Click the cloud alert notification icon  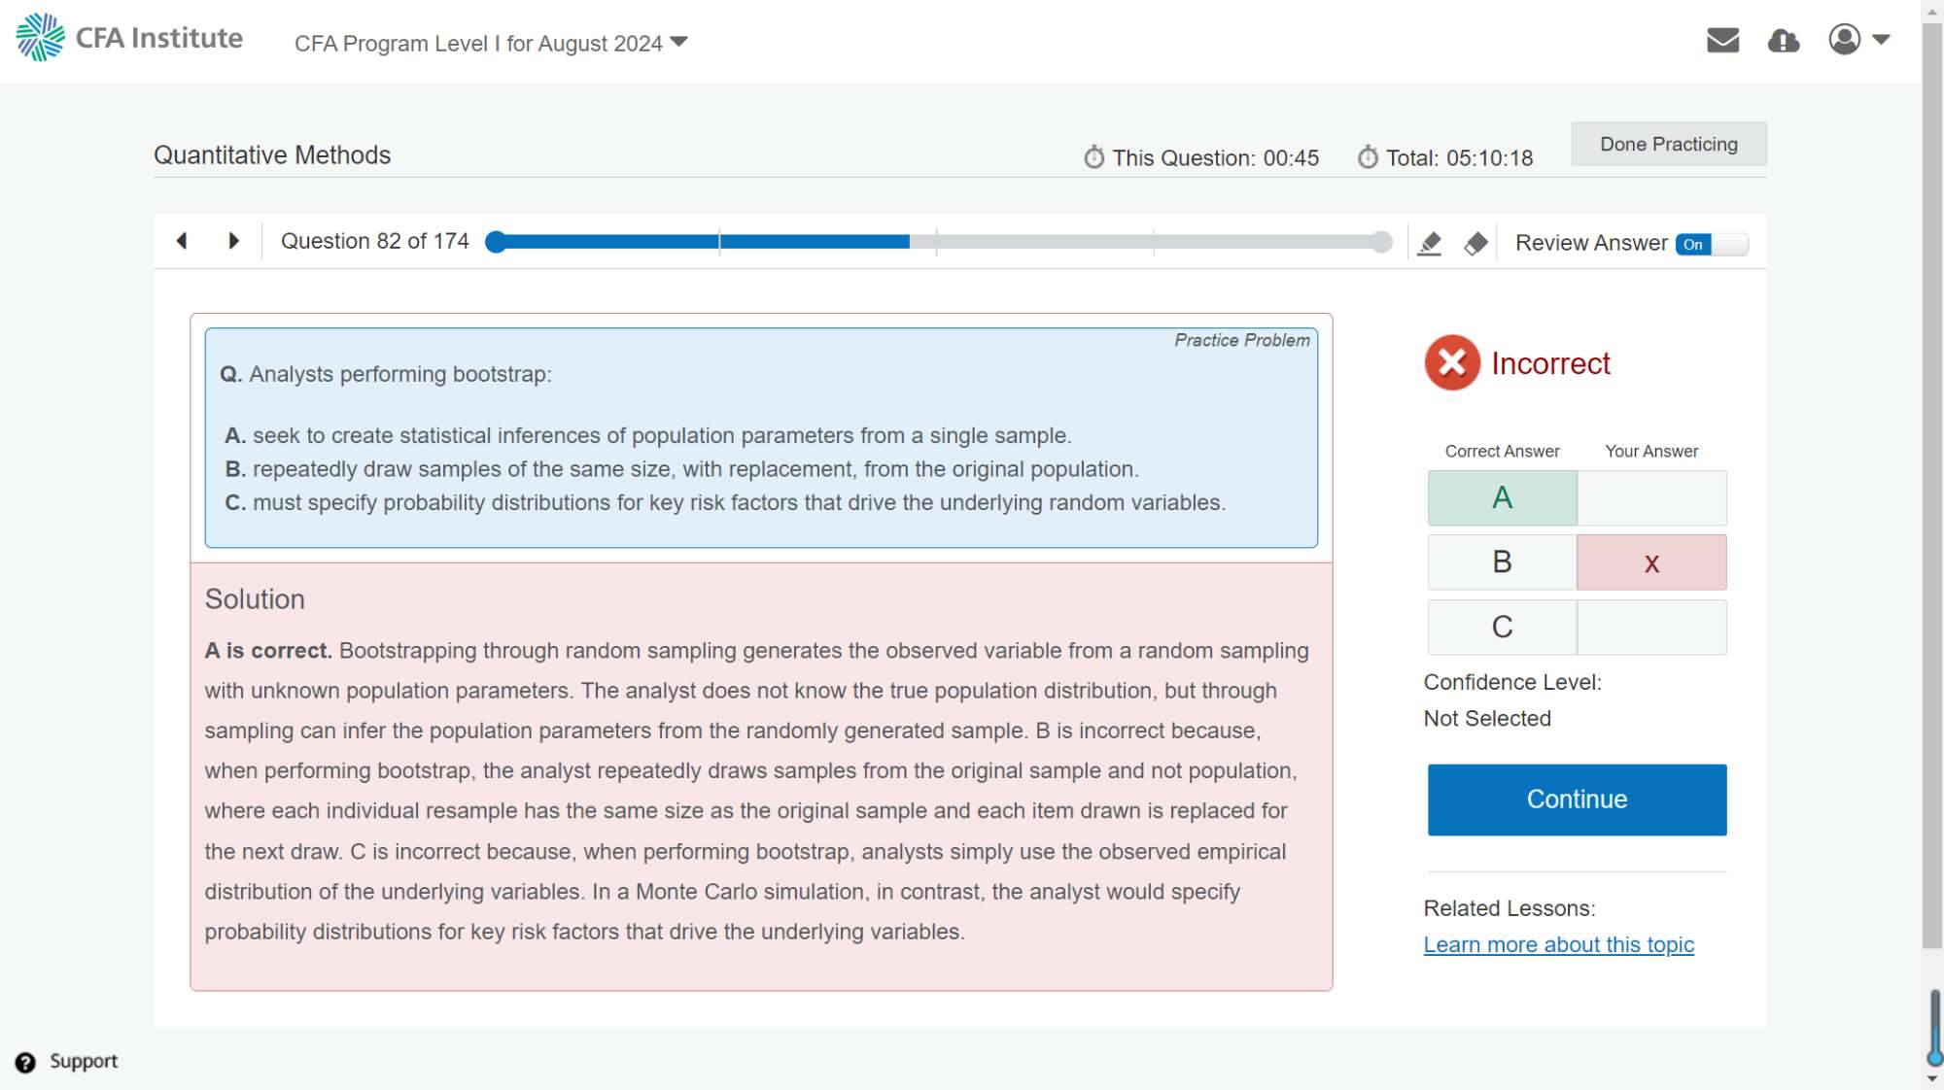pyautogui.click(x=1783, y=41)
